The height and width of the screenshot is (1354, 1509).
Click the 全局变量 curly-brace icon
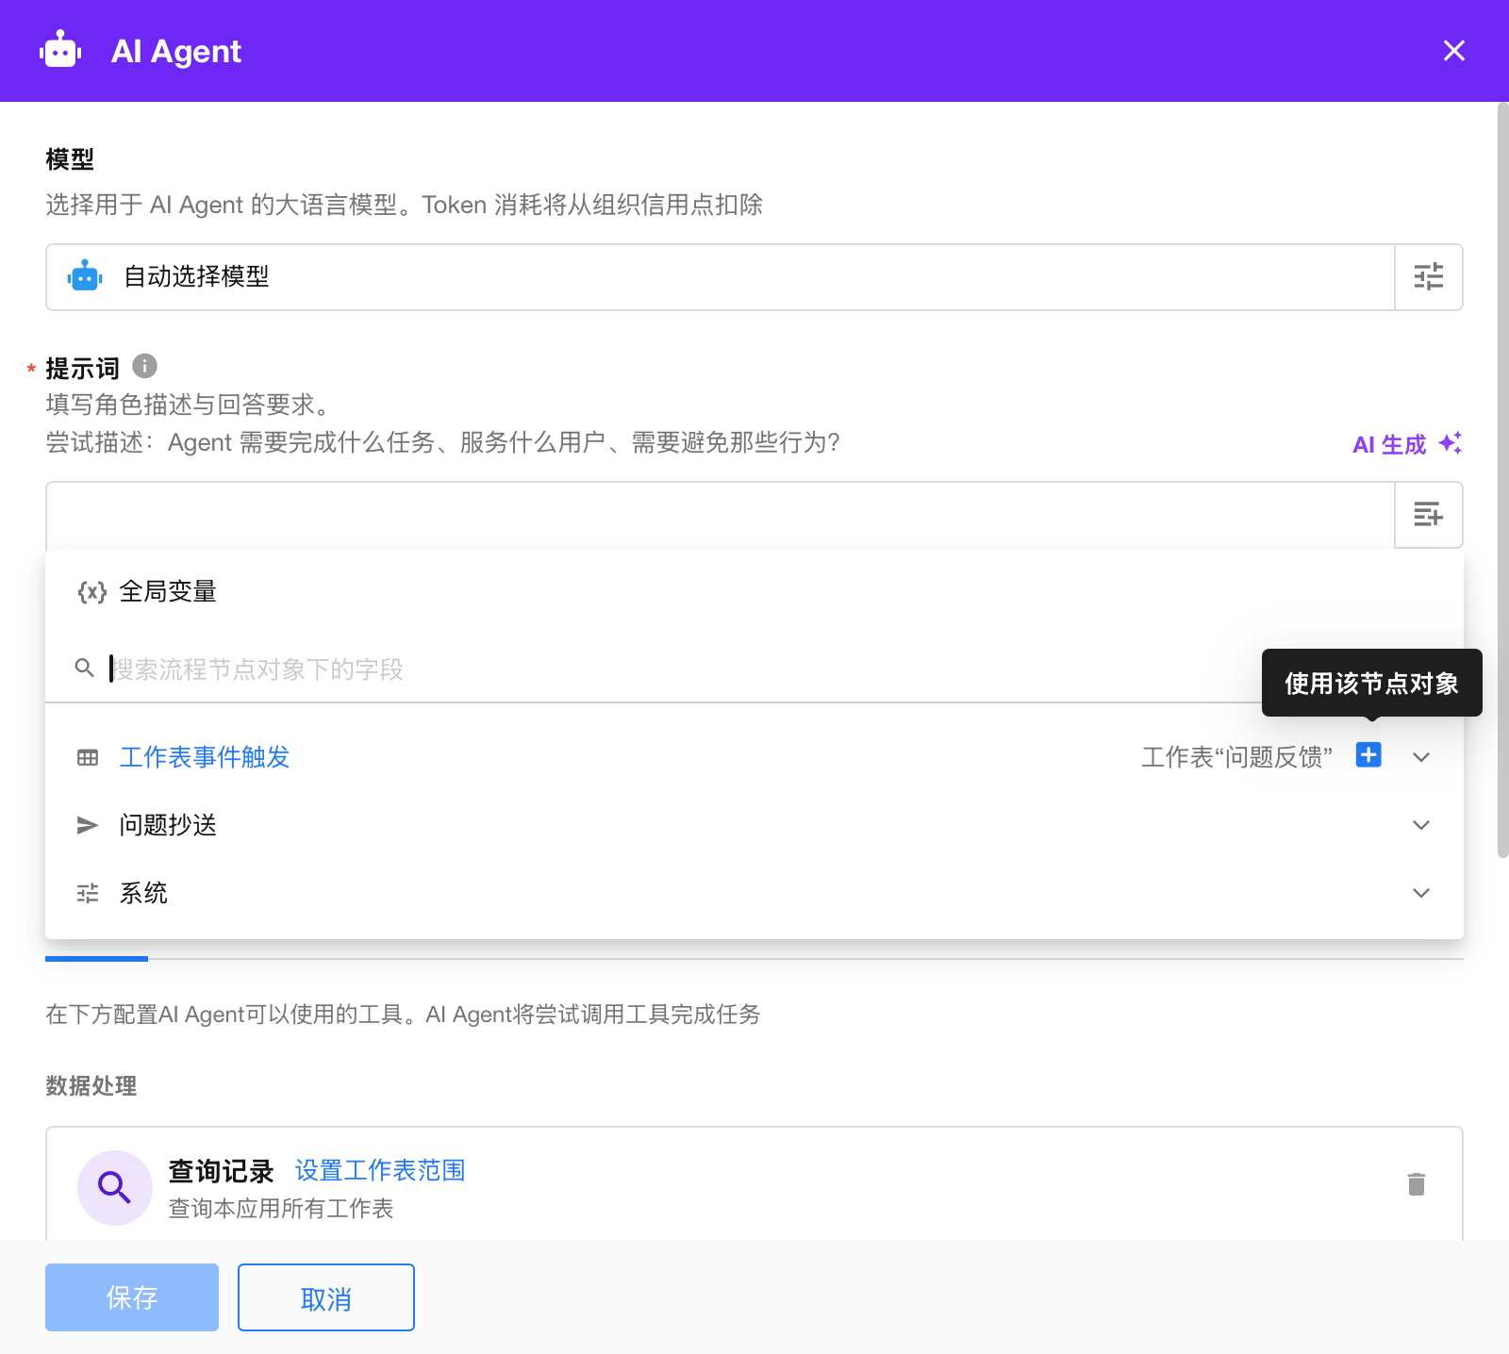tap(91, 592)
